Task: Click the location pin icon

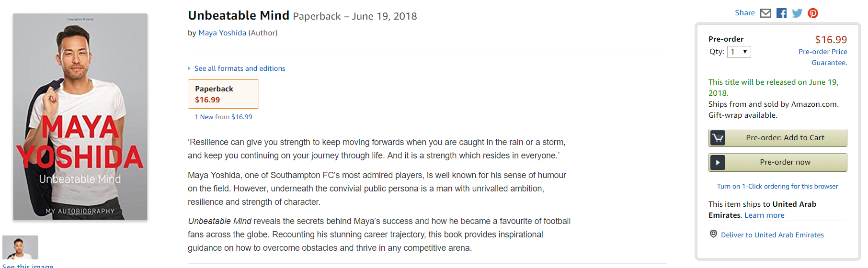Action: point(713,234)
